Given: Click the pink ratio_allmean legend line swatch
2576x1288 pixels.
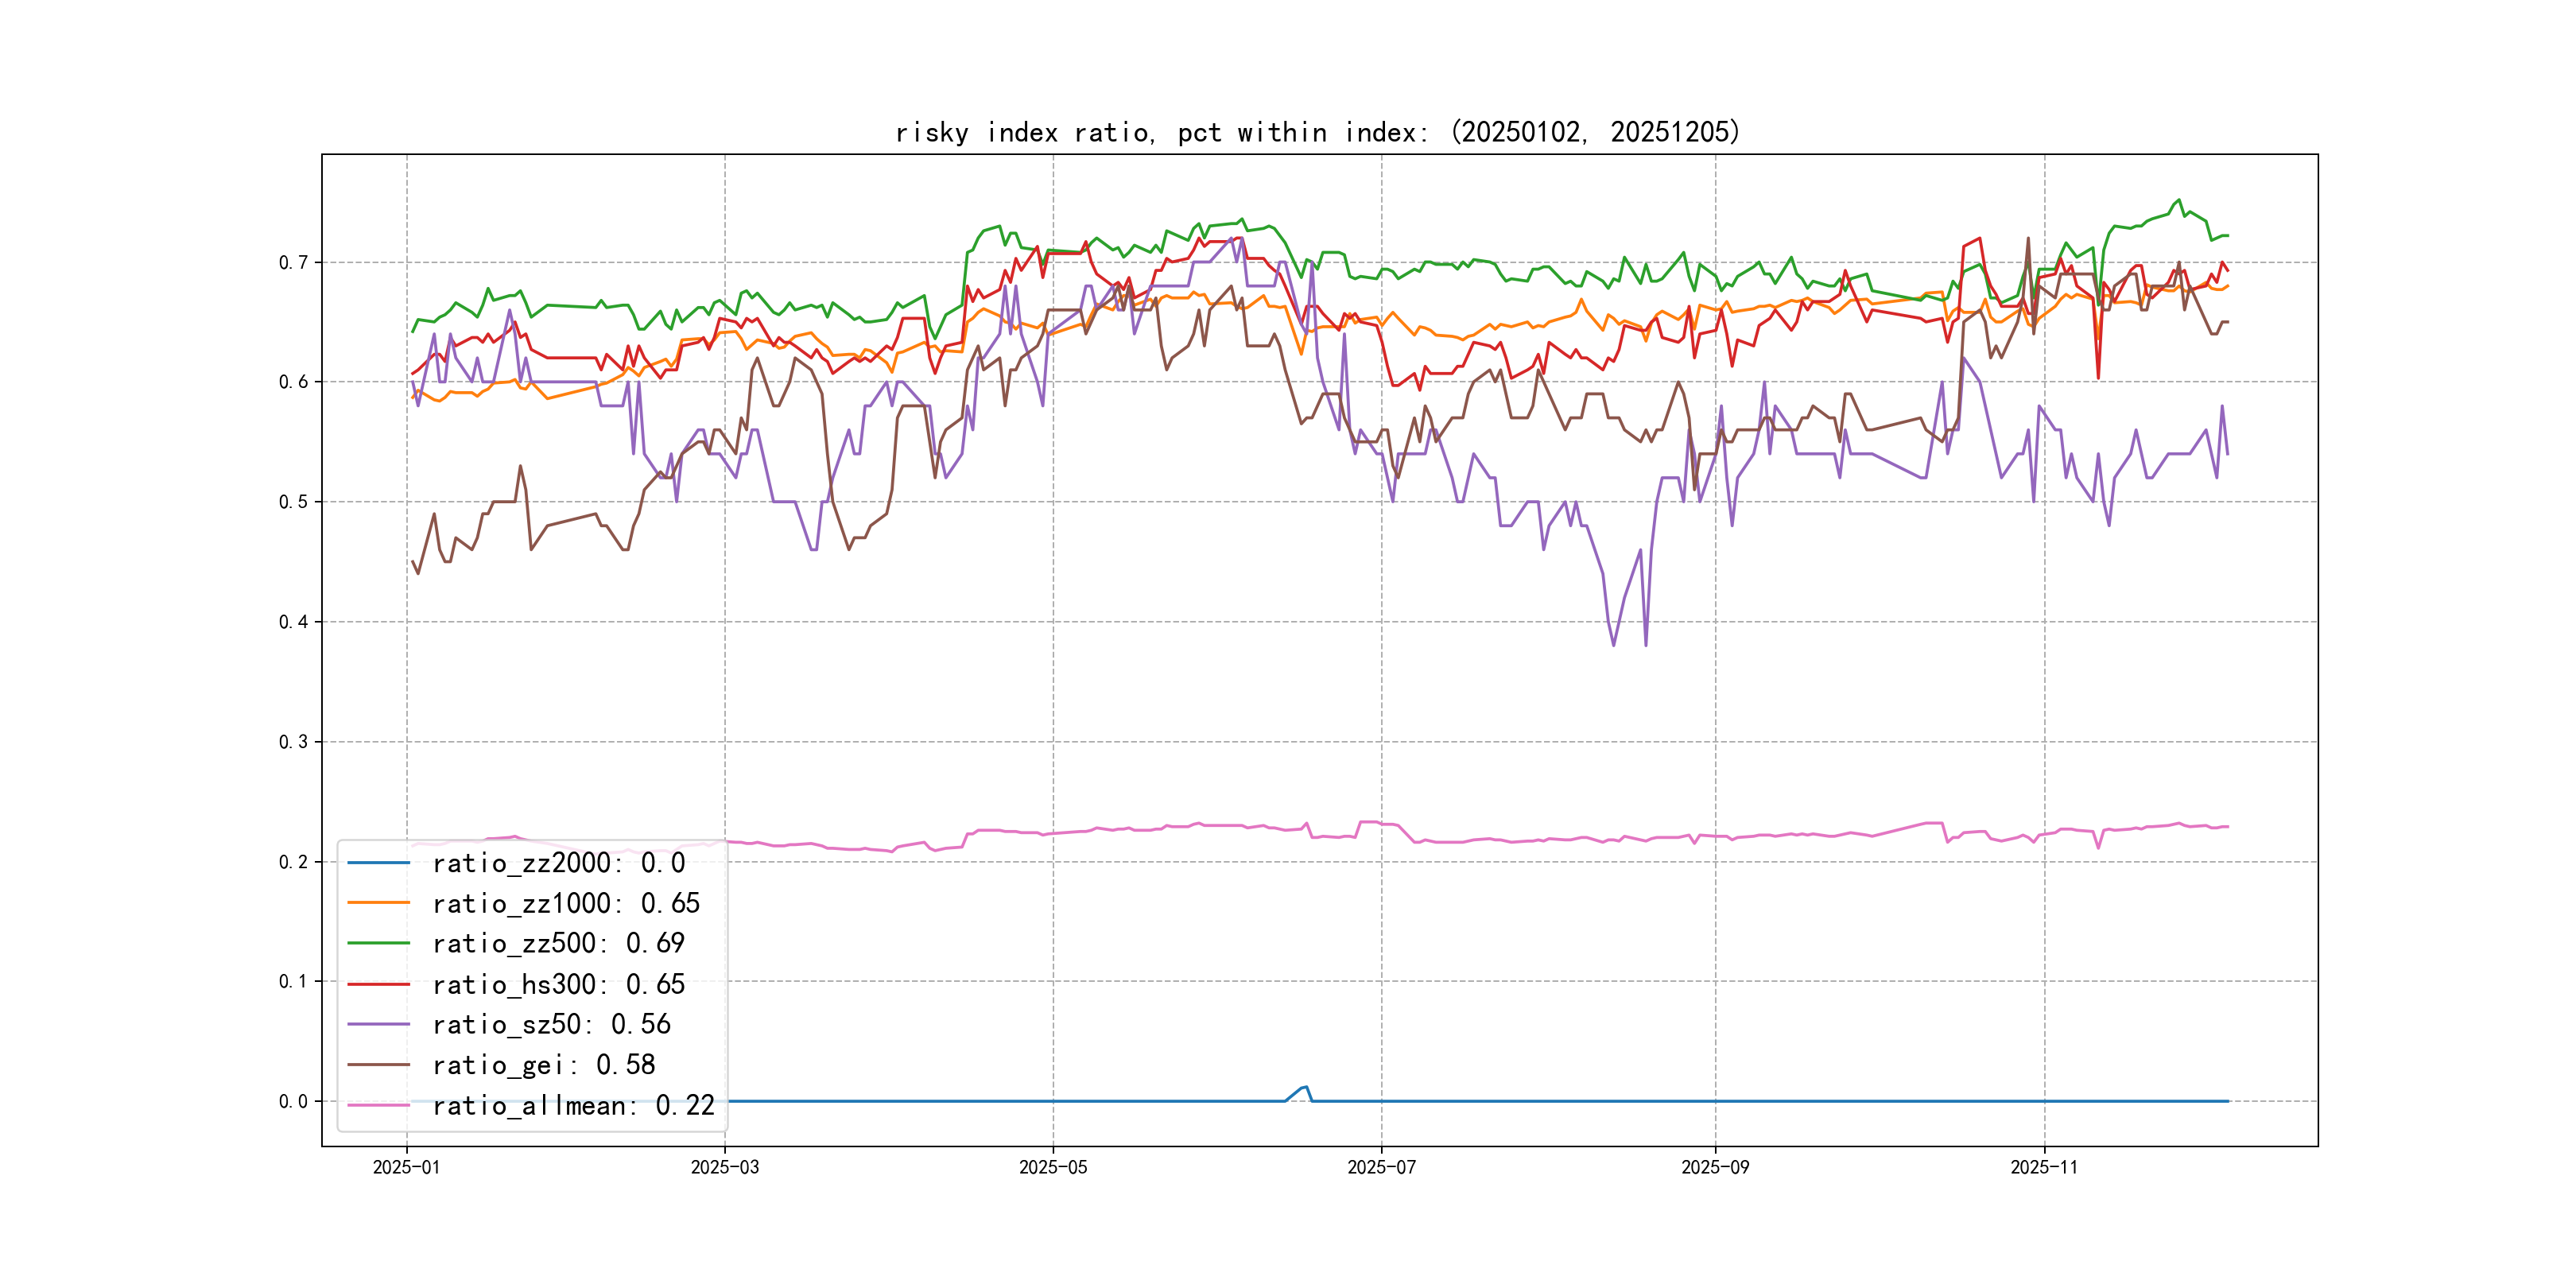Looking at the screenshot, I should click(378, 1105).
